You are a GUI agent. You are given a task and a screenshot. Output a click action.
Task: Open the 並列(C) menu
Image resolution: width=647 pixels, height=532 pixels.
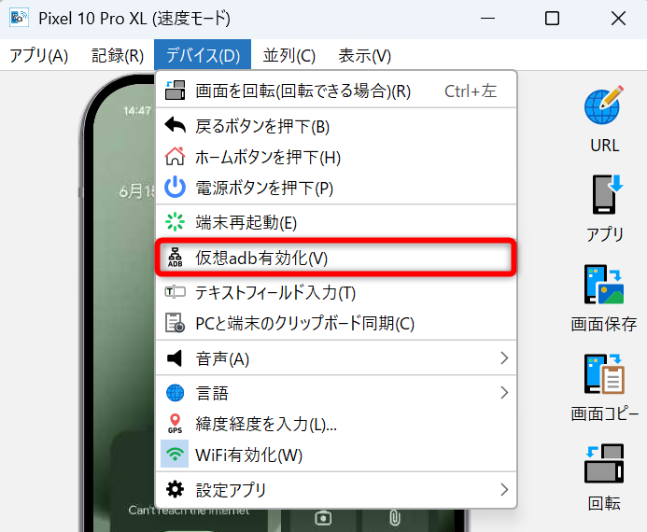click(289, 55)
